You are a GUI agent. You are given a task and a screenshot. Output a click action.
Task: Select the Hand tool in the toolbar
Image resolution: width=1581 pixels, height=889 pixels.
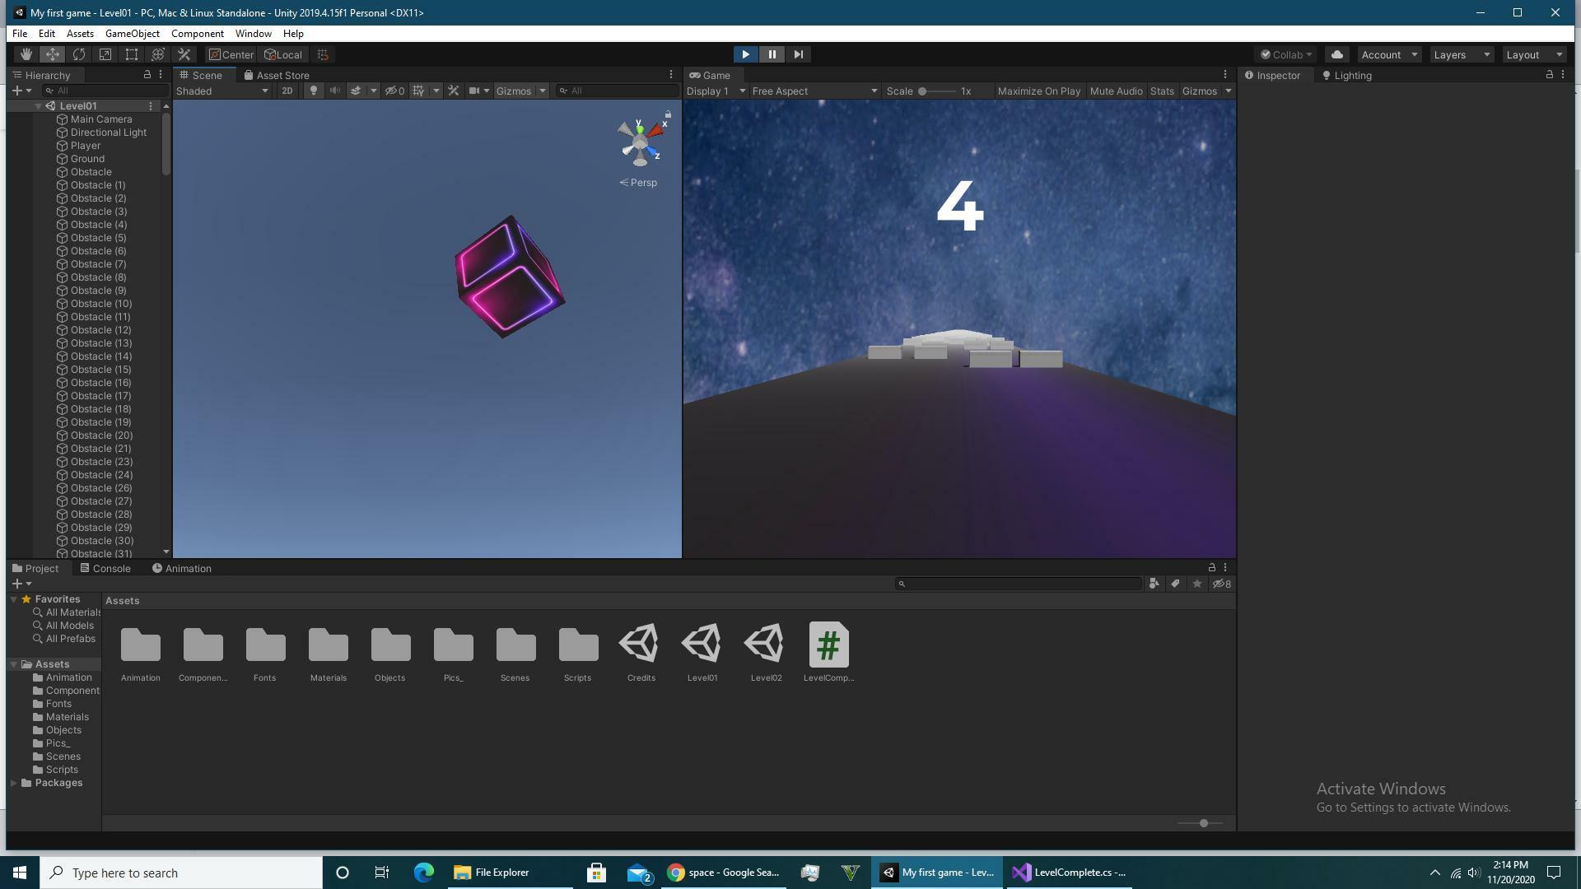click(26, 54)
